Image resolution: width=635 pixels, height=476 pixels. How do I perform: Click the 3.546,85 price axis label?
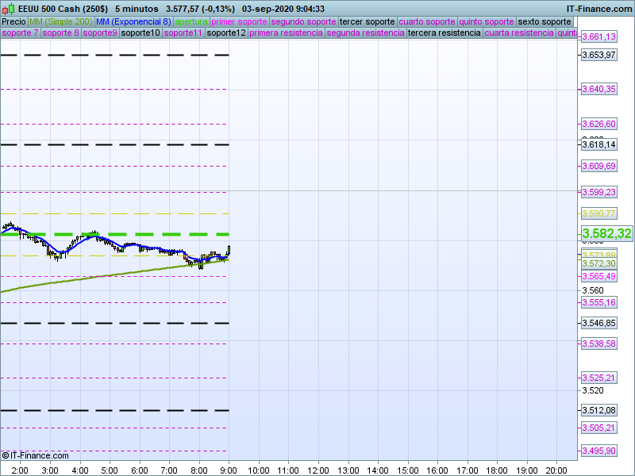point(598,323)
